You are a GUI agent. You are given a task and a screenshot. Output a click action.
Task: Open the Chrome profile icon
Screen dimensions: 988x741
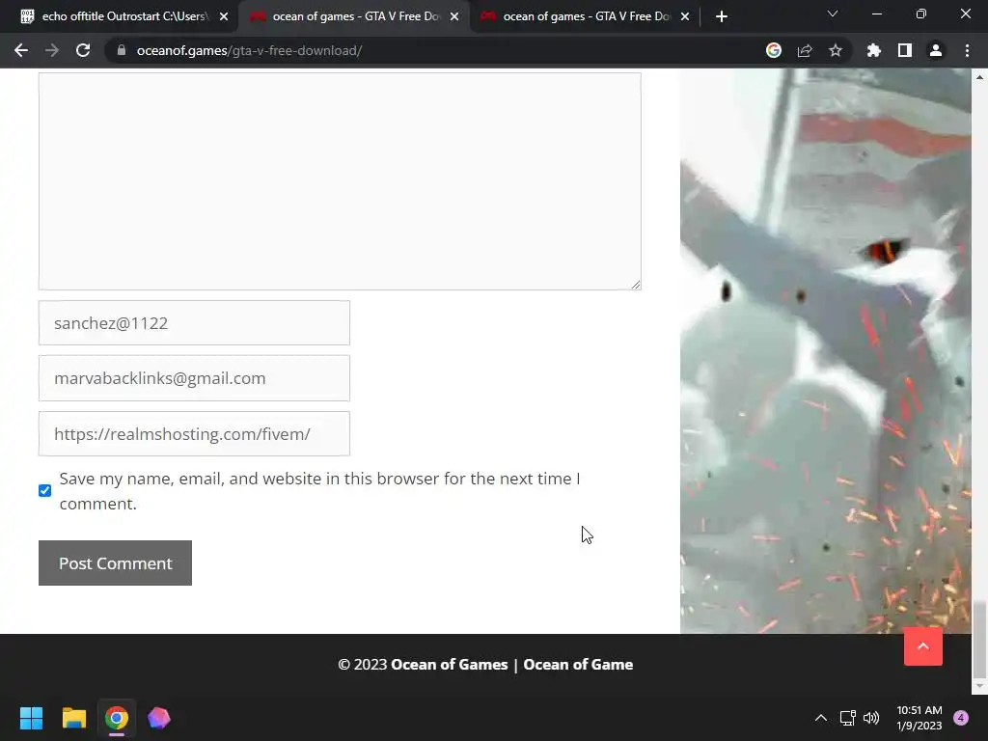click(x=936, y=50)
